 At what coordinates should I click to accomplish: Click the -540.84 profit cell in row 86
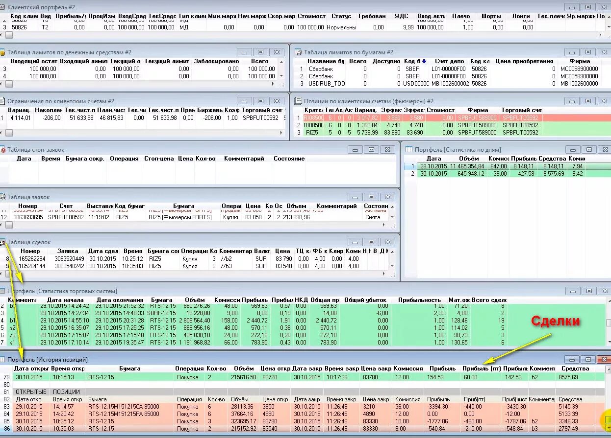pyautogui.click(x=437, y=429)
